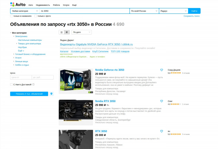Switch to grid view layout
Image resolution: width=218 pixels, height=149 pixels.
61,32
